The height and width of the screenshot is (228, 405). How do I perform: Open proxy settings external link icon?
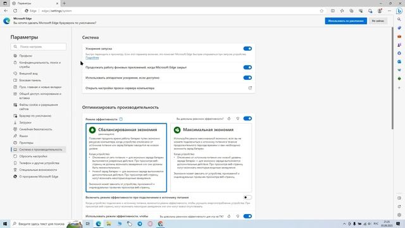(x=250, y=88)
